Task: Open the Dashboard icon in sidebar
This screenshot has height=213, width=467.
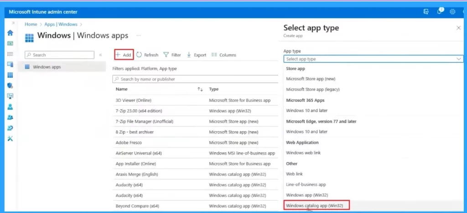Action: point(10,43)
